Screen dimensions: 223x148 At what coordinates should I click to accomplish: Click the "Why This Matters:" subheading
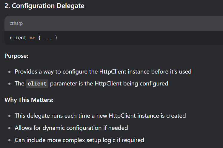click(29, 100)
